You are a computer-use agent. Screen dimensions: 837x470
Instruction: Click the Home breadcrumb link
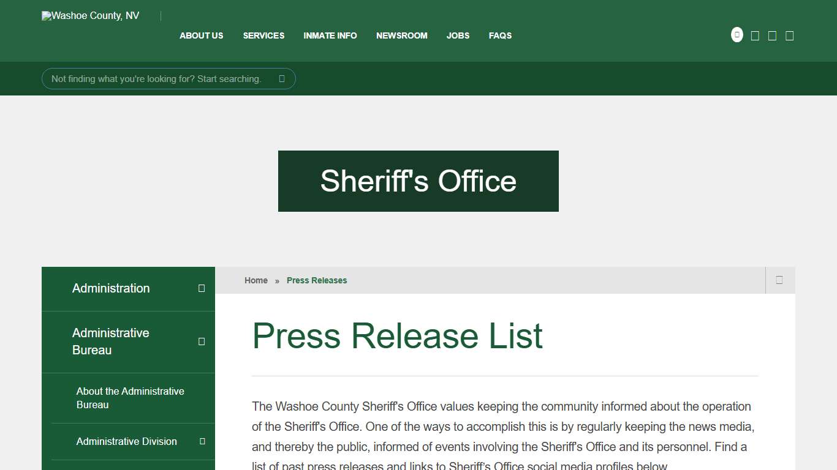(256, 280)
